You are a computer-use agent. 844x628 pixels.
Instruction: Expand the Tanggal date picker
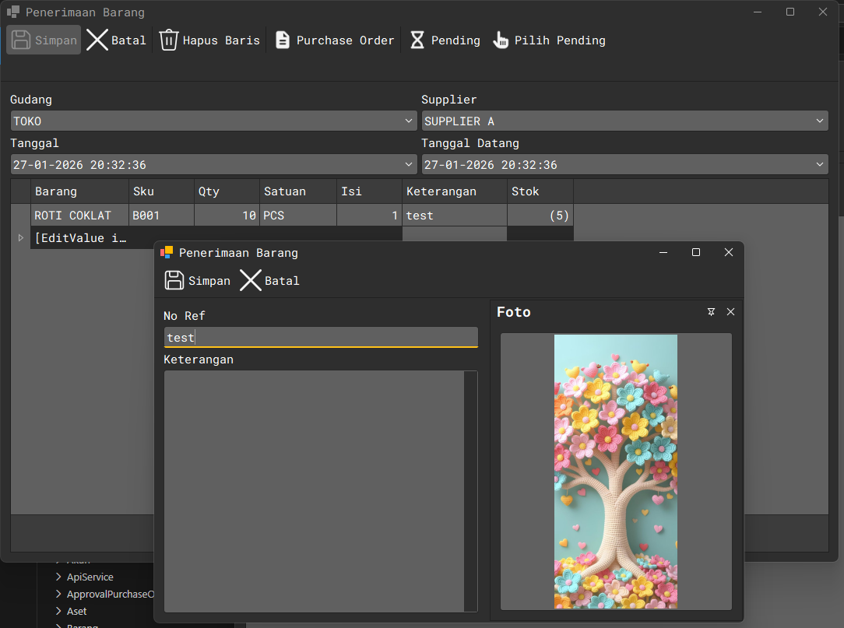(410, 165)
